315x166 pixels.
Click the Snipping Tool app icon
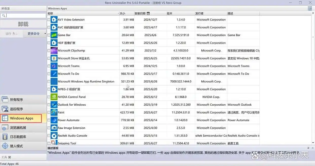[x=54, y=143]
